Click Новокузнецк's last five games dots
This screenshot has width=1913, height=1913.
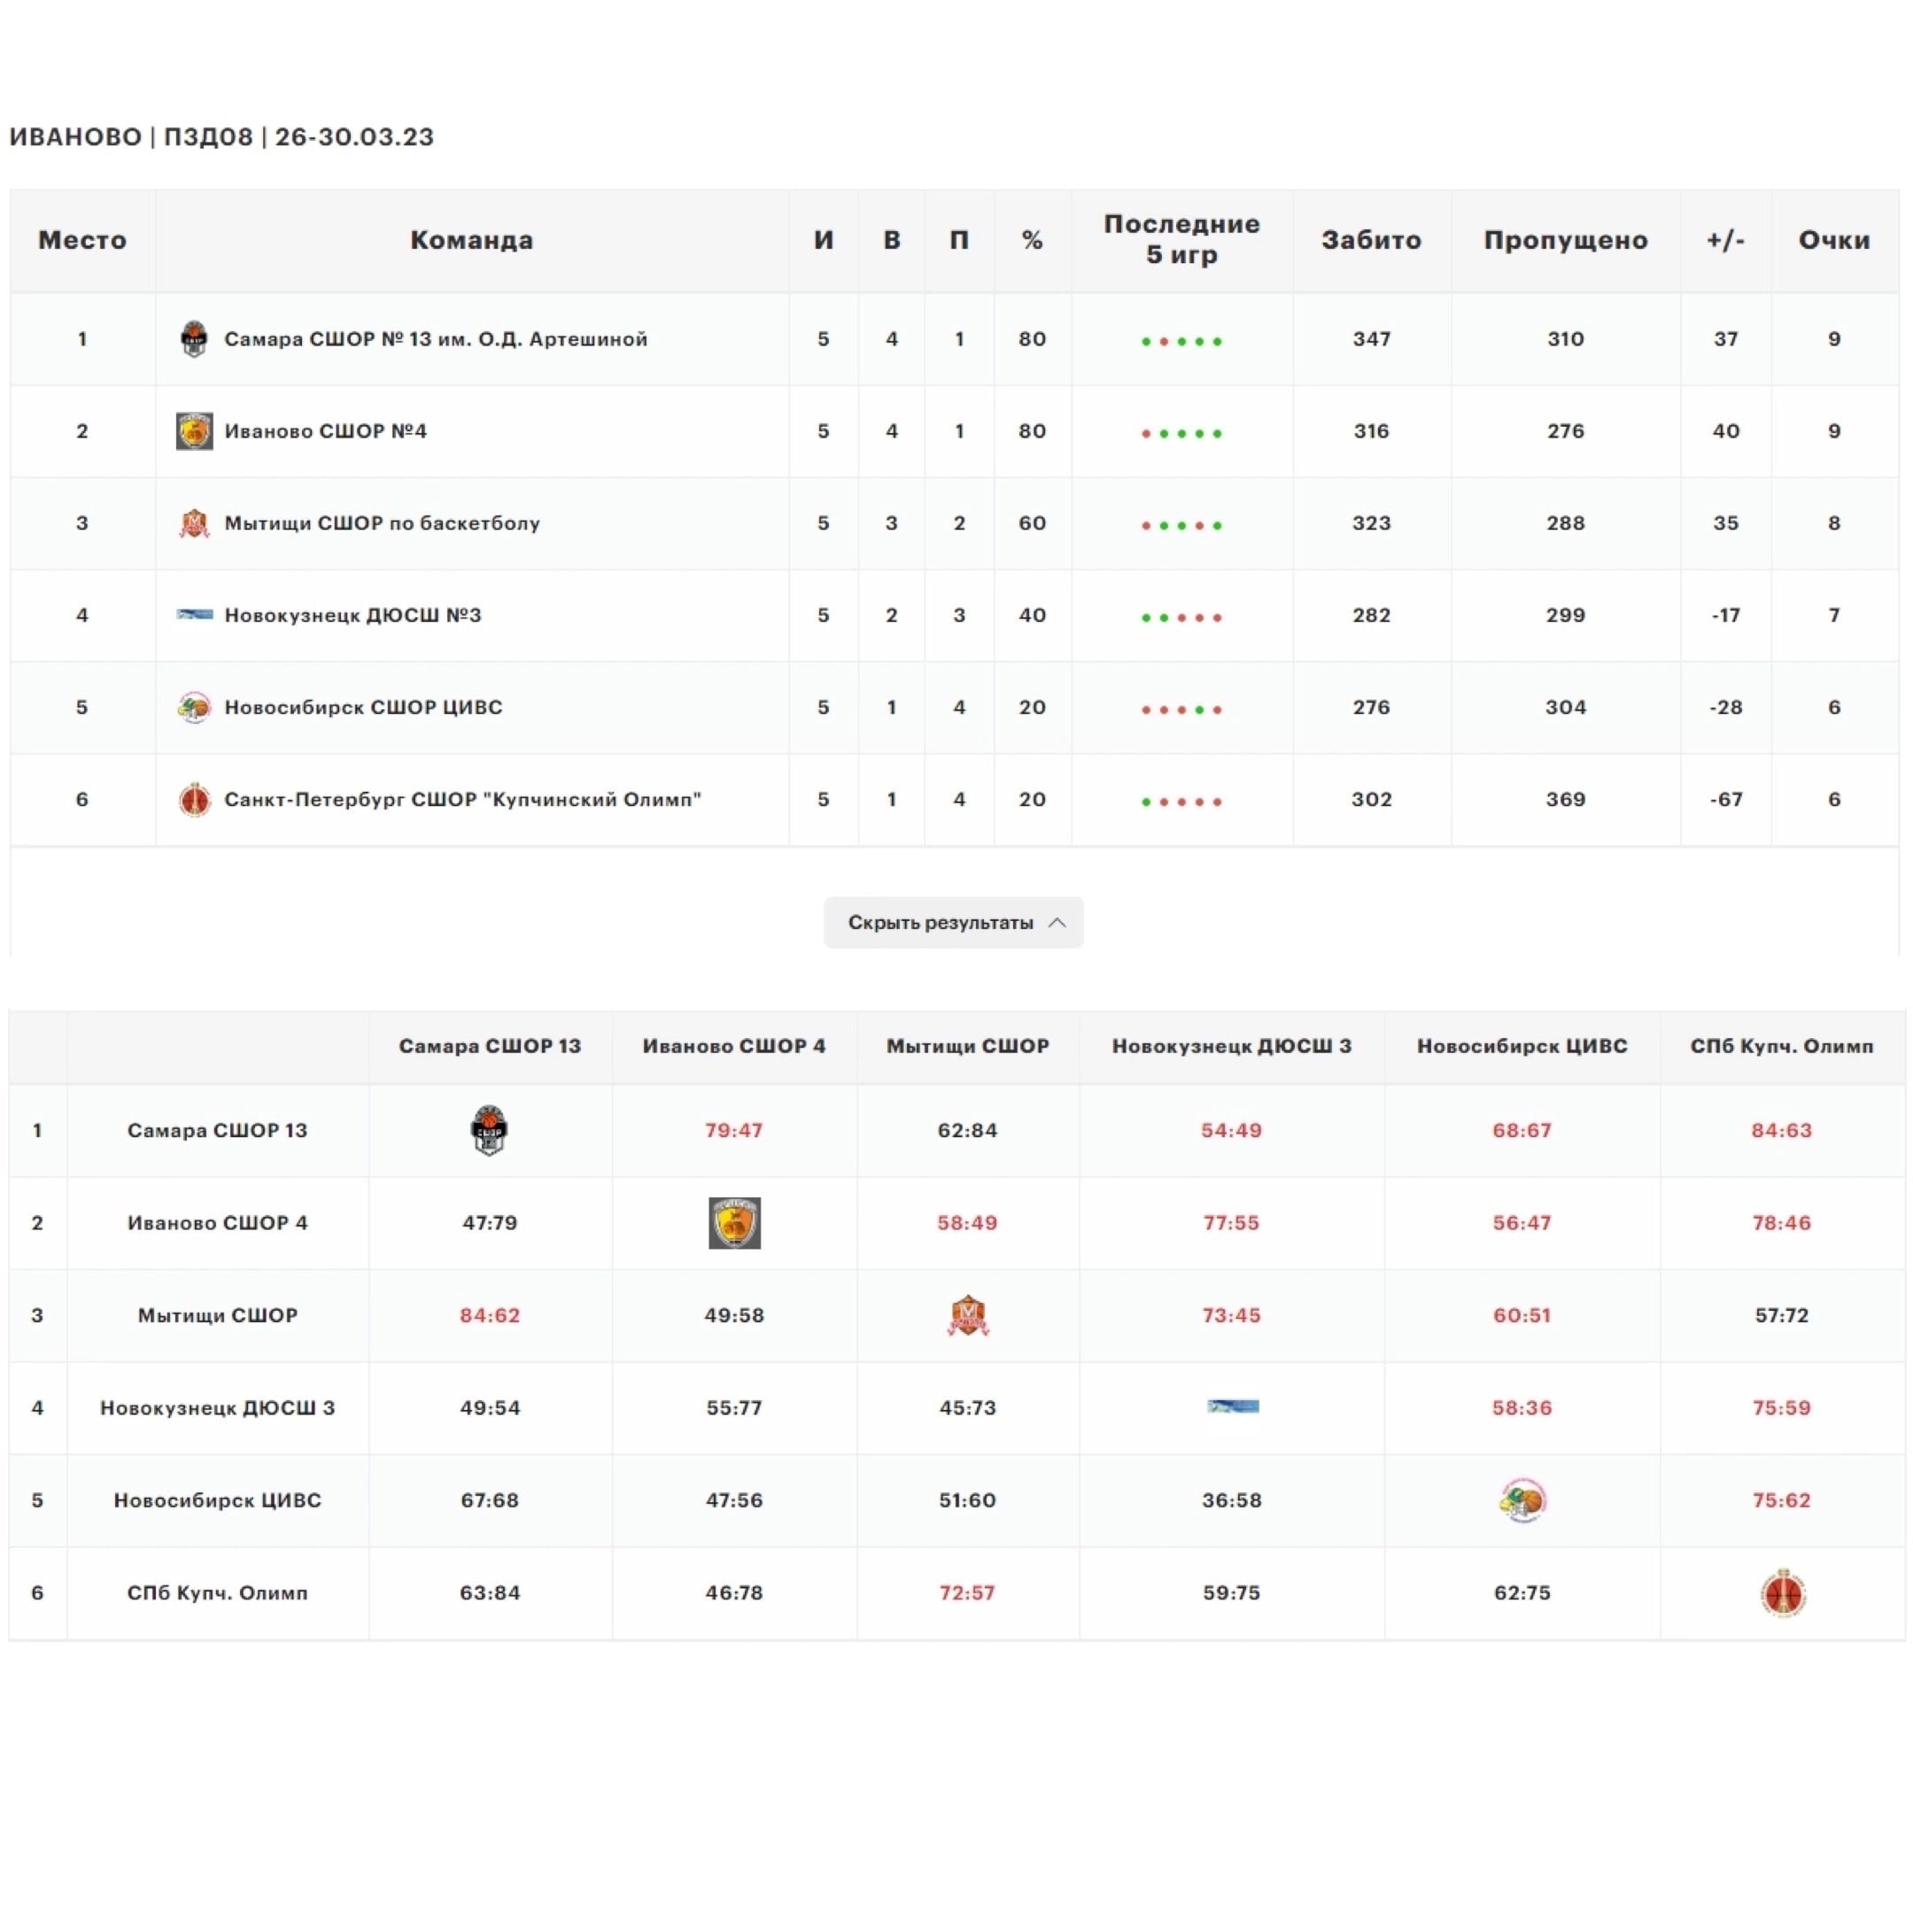[1182, 617]
